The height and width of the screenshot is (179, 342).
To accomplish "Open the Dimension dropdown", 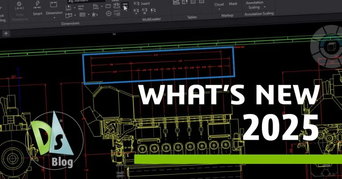I will [x=55, y=13].
